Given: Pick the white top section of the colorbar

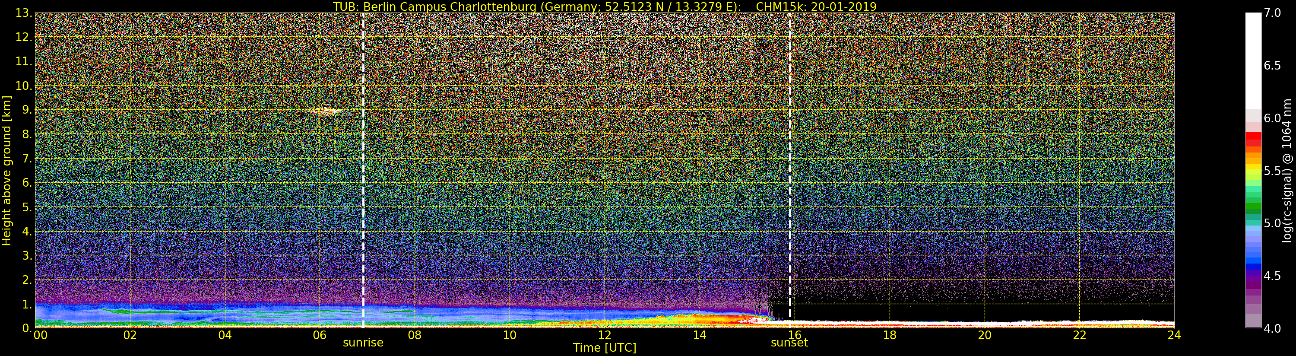Looking at the screenshot, I should click(1253, 61).
